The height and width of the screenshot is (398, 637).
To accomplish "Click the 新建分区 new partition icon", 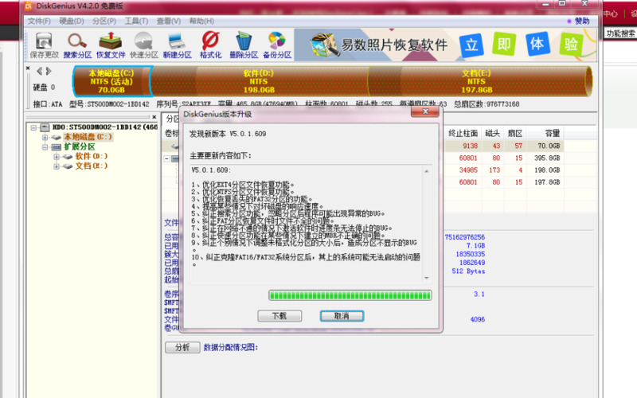I will (x=177, y=45).
